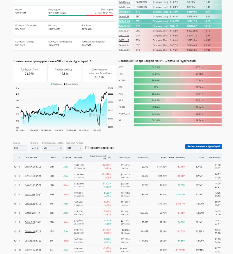233x254 pixels.
Task: Star row 1 position as favorite
Action: pyautogui.click(x=15, y=166)
